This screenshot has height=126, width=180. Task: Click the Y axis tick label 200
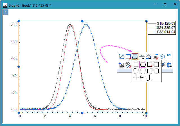(14, 25)
